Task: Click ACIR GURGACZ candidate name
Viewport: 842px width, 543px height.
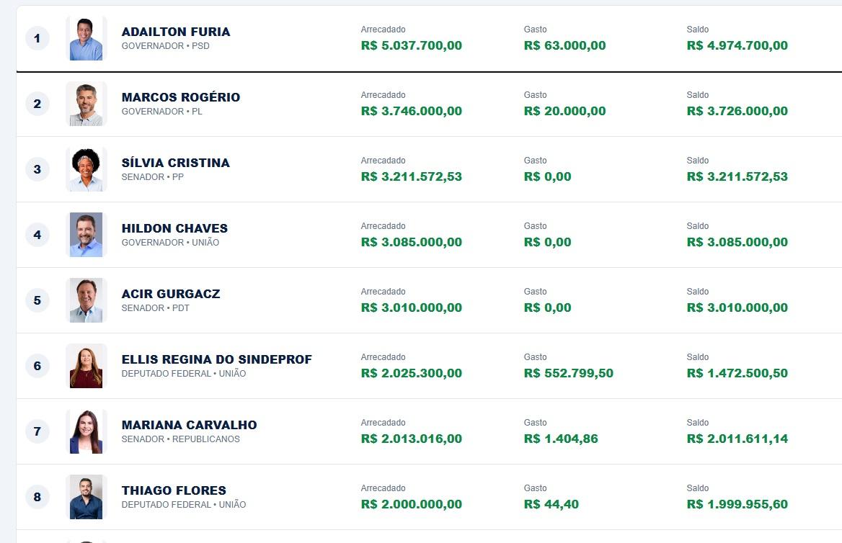Action: pos(171,294)
